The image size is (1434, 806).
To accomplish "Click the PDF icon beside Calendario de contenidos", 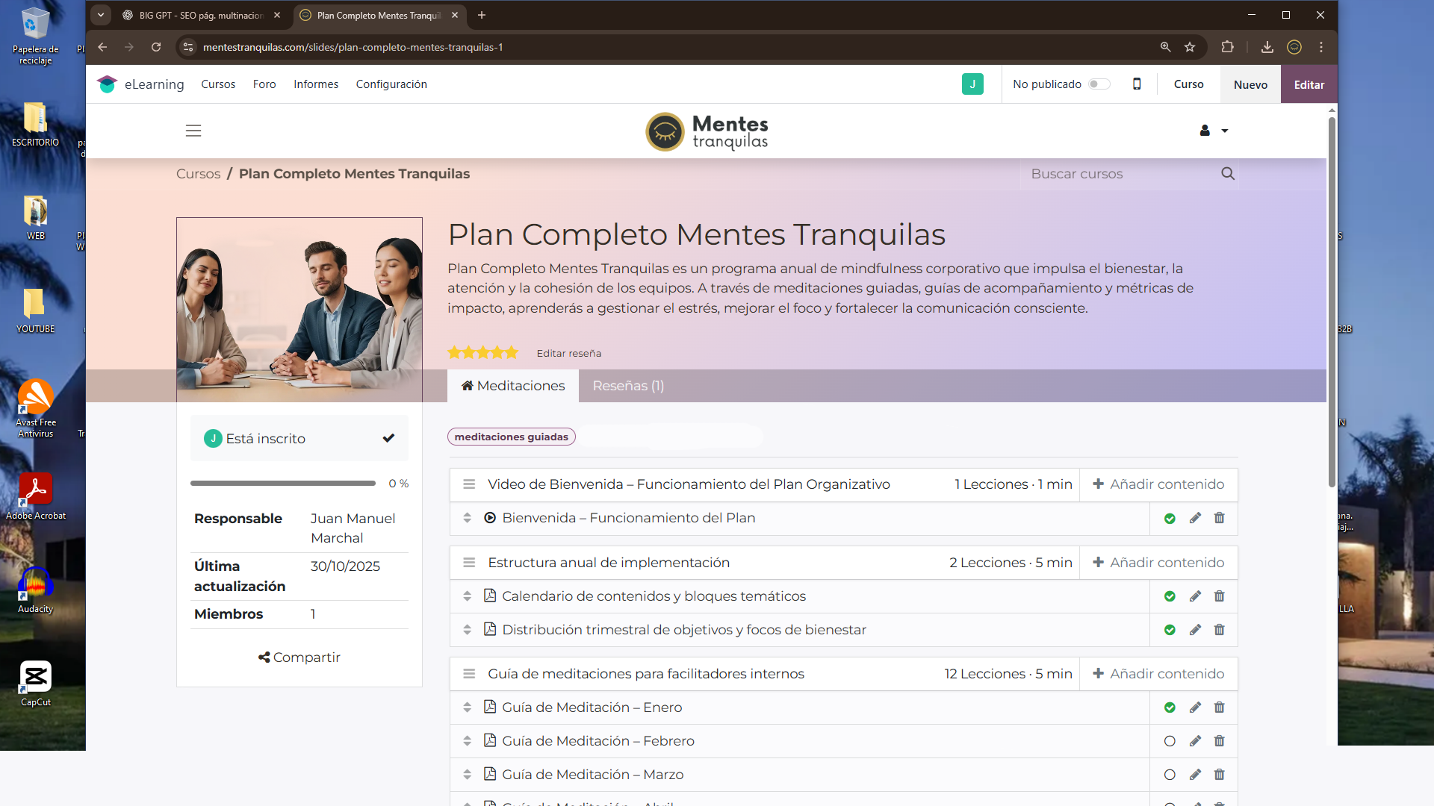I will pos(491,596).
